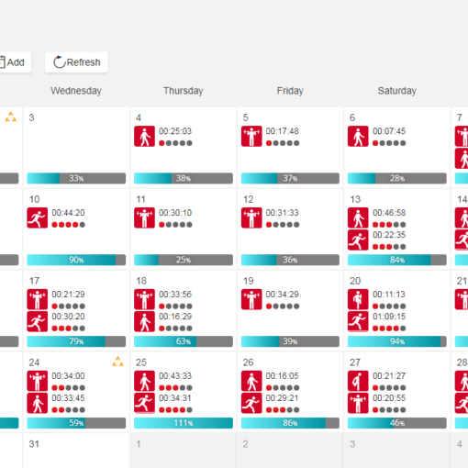Open strength icon with time 00:33:56
This screenshot has height=468, width=468.
pos(144,299)
